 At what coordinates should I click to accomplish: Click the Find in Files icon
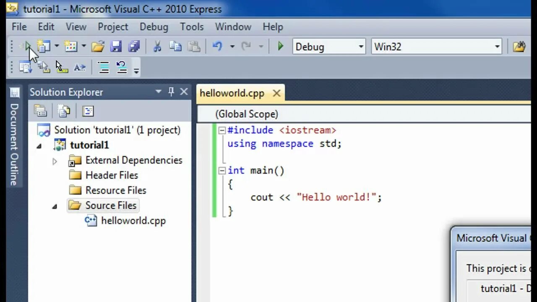coord(519,46)
